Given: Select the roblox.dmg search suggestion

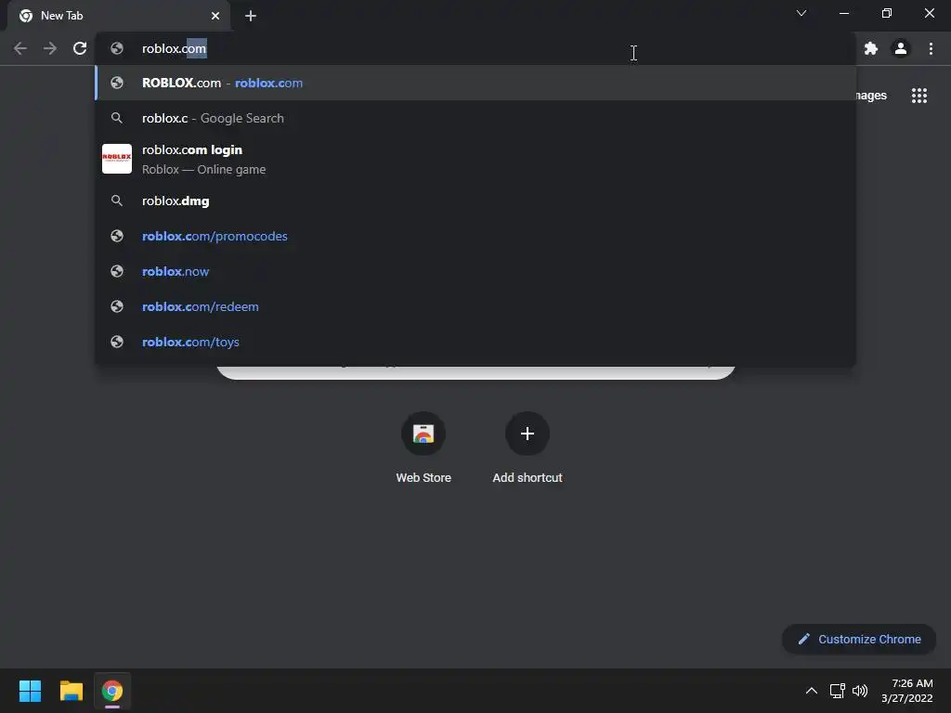Looking at the screenshot, I should [x=475, y=201].
